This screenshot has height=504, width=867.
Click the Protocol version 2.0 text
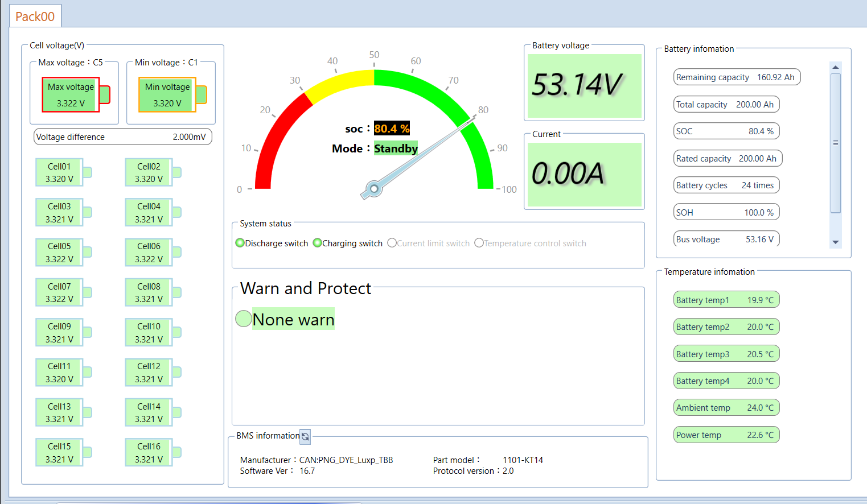[473, 470]
